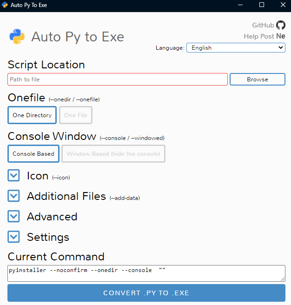
Task: Open the Help Post link
Action: tap(259, 36)
